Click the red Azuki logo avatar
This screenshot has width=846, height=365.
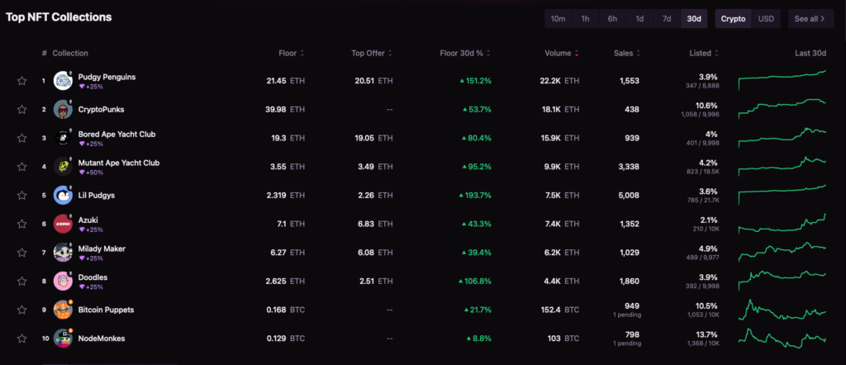(x=63, y=224)
